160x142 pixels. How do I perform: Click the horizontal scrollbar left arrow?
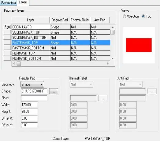pyautogui.click(x=14, y=64)
